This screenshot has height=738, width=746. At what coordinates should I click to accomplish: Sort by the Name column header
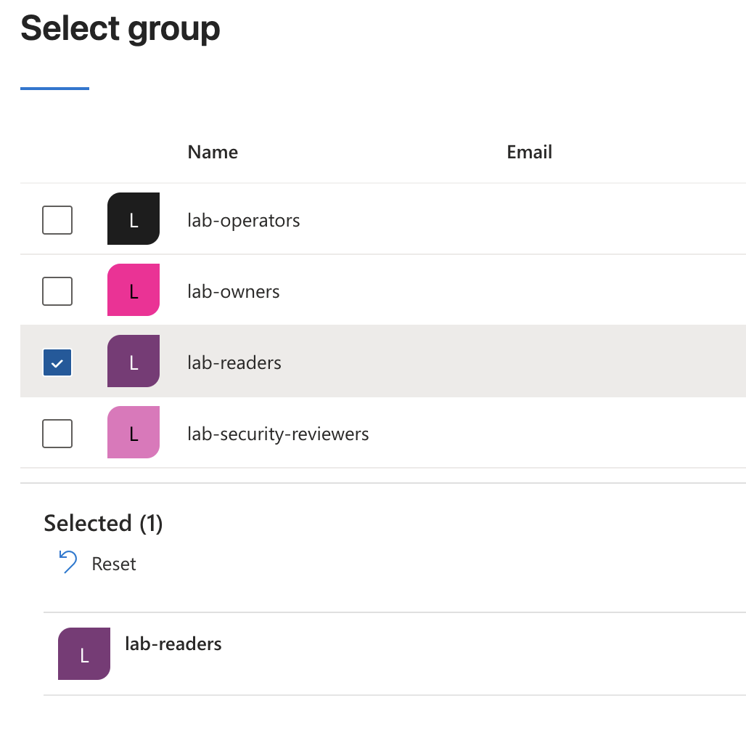click(x=213, y=152)
